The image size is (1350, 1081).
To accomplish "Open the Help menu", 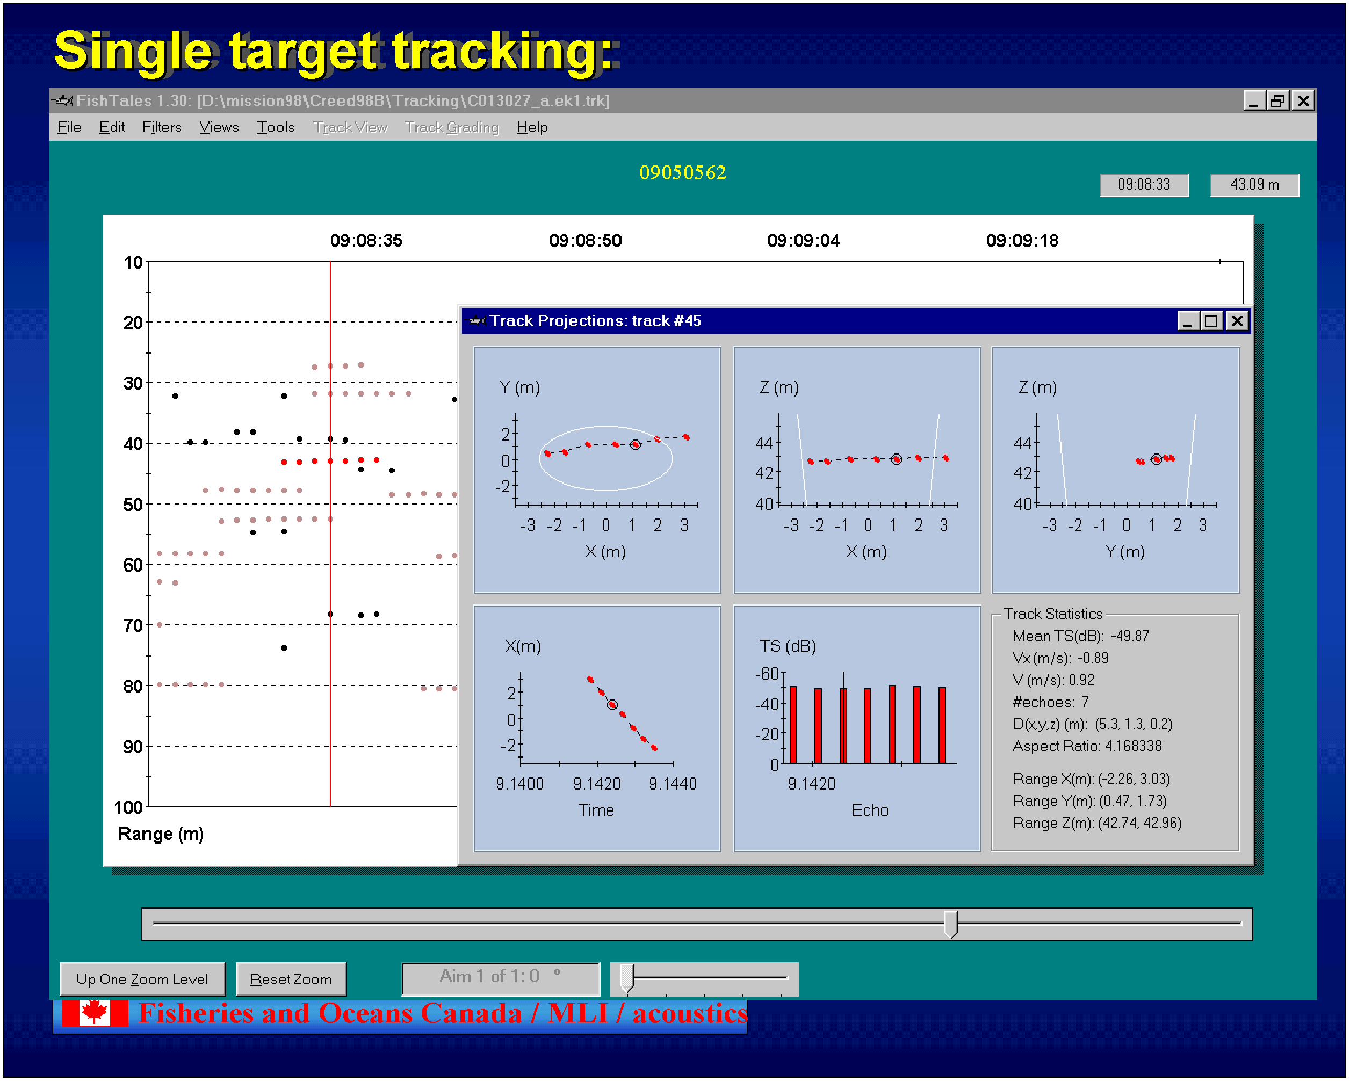I will tap(532, 127).
